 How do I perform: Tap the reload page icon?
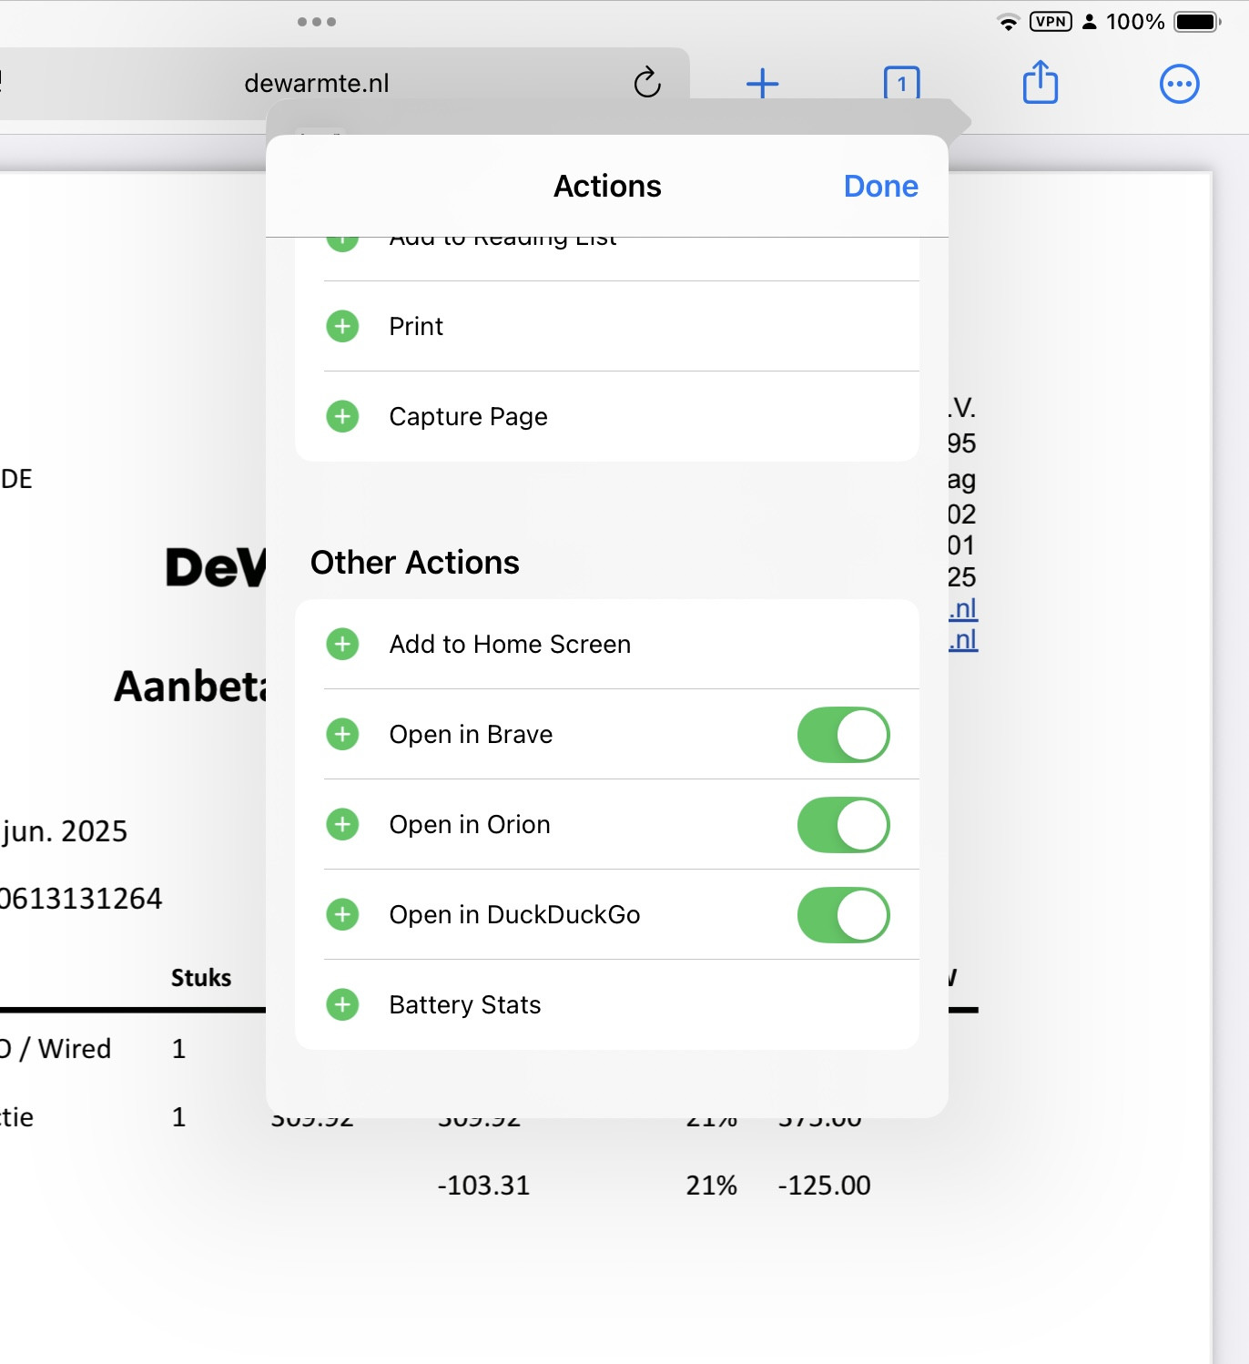point(646,83)
